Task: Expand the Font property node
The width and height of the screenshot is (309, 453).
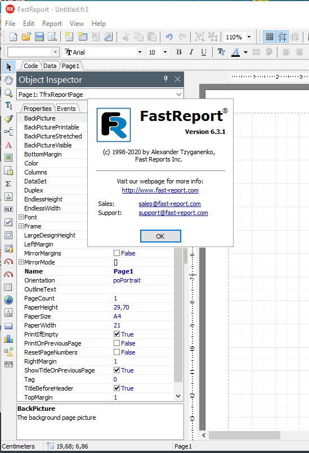Action: click(21, 217)
